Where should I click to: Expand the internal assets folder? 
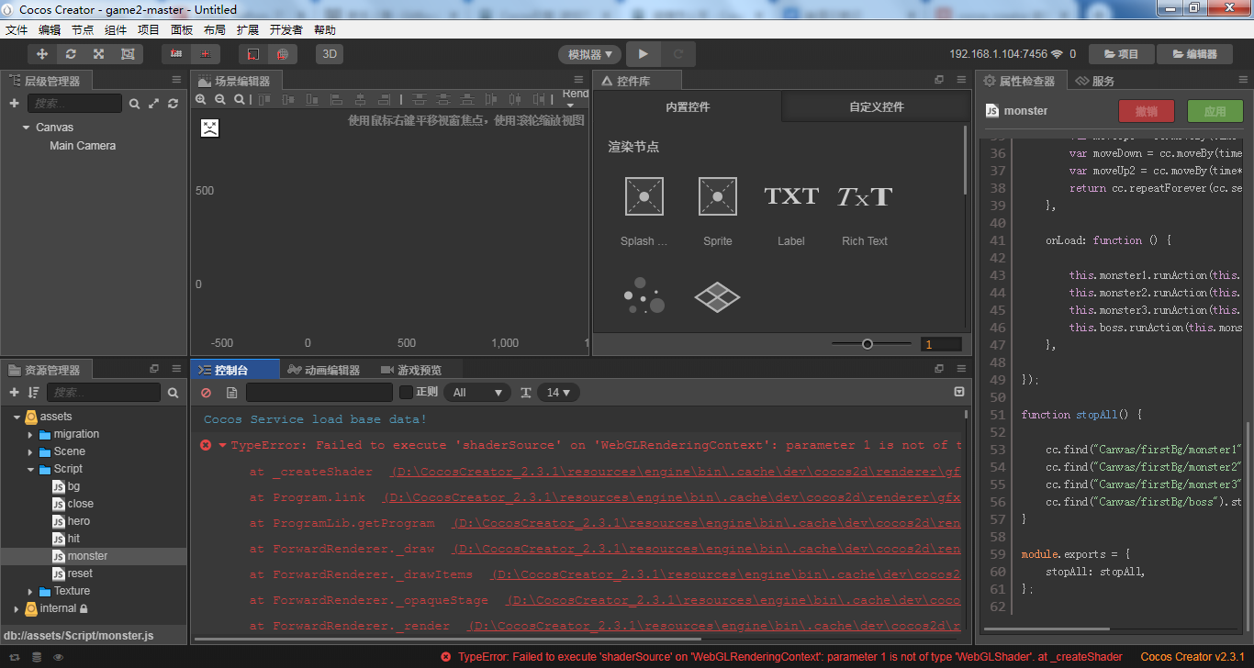tap(17, 608)
